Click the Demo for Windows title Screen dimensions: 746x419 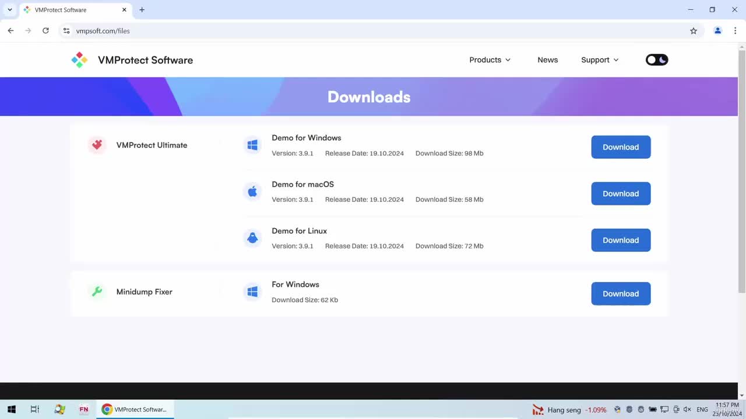pyautogui.click(x=307, y=138)
